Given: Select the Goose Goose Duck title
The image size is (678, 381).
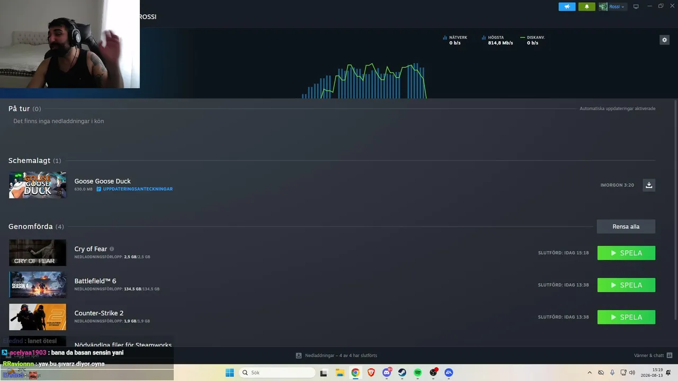Looking at the screenshot, I should pyautogui.click(x=102, y=181).
